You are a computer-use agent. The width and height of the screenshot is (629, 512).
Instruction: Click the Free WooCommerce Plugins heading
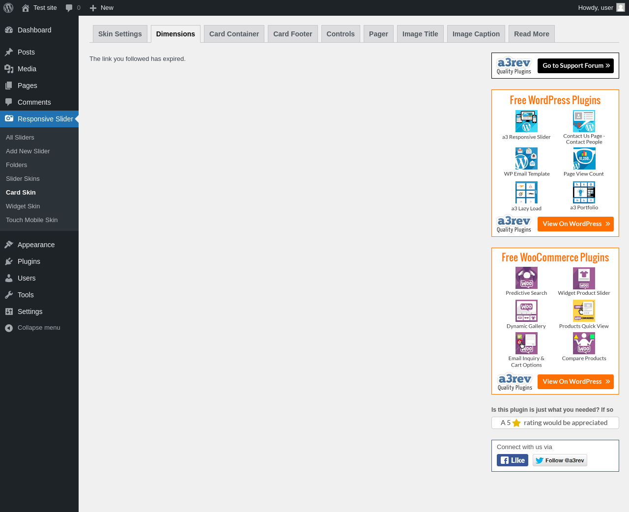pyautogui.click(x=555, y=257)
